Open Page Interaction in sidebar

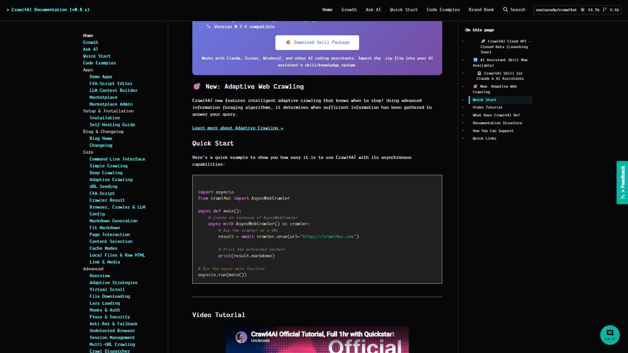110,234
